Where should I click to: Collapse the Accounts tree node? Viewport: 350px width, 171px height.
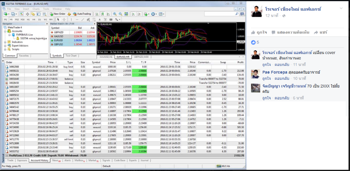coord(5,31)
